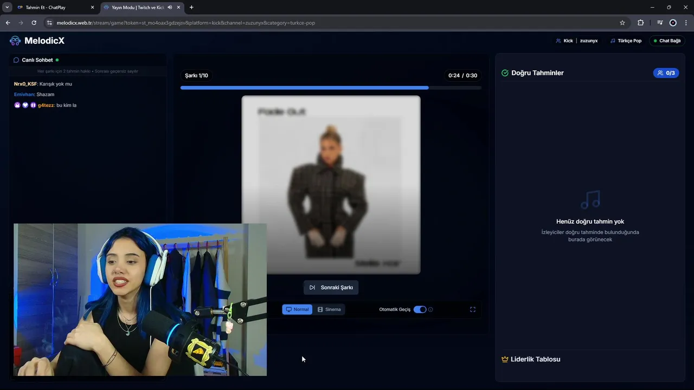Image resolution: width=694 pixels, height=390 pixels.
Task: Select the Normal view mode
Action: (297, 309)
